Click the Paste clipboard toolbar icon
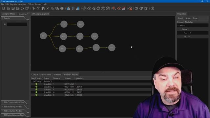Viewport: 210px width, 118px height. (43, 9)
